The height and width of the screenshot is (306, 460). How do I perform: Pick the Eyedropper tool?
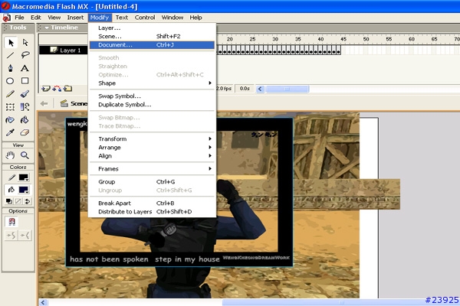coord(10,132)
